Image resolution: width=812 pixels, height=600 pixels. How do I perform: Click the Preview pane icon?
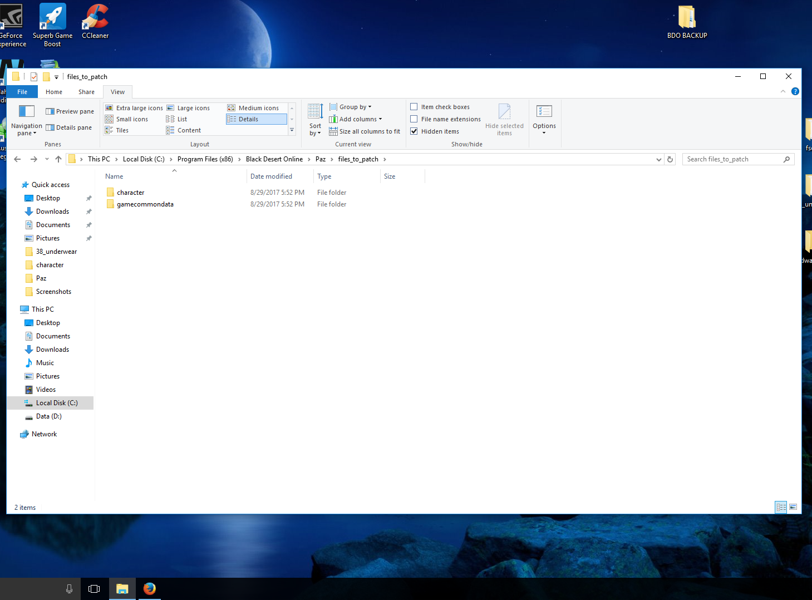(50, 111)
